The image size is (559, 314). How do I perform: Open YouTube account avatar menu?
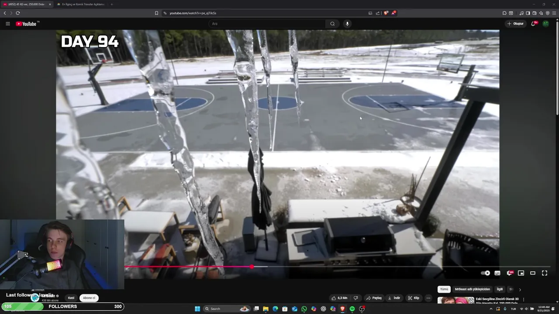click(x=545, y=24)
